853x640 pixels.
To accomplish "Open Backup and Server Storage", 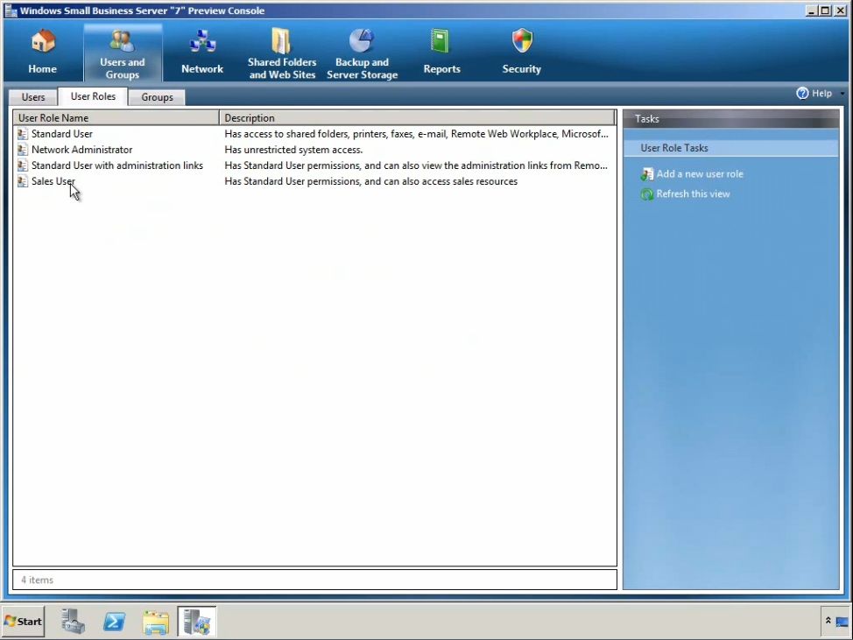I will [x=362, y=54].
